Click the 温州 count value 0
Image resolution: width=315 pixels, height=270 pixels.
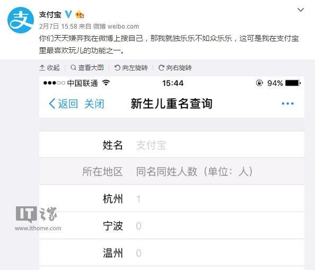click(138, 253)
